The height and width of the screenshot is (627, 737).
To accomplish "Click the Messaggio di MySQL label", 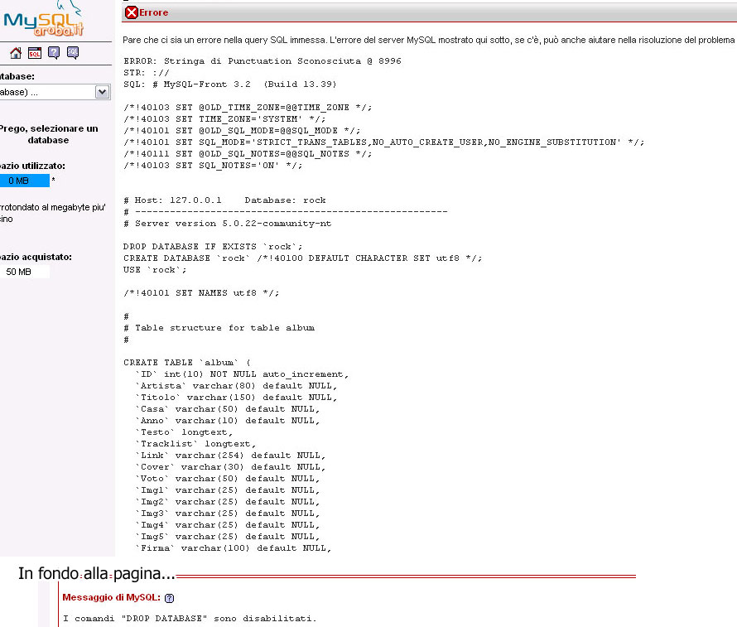I will click(112, 597).
